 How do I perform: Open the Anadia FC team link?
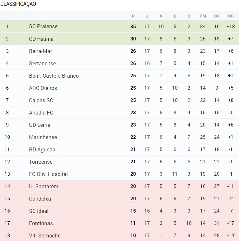[x=41, y=113]
